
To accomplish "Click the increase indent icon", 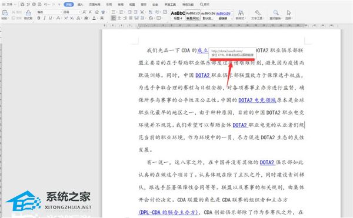I will pyautogui.click(x=135, y=12).
